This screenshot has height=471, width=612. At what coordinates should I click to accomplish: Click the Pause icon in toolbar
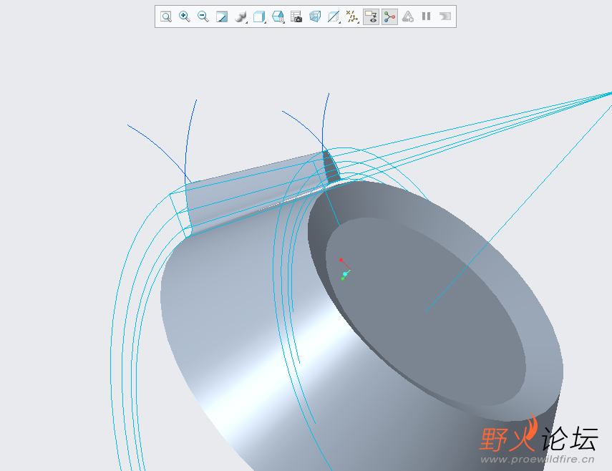click(426, 16)
